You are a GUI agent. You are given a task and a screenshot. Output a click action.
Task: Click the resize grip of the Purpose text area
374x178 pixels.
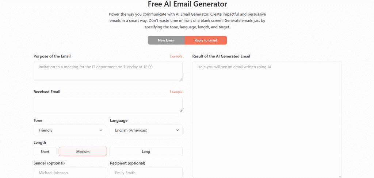coord(181,79)
